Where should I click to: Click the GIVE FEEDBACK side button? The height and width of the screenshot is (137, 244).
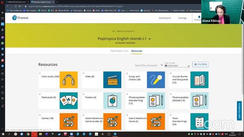(x=239, y=111)
